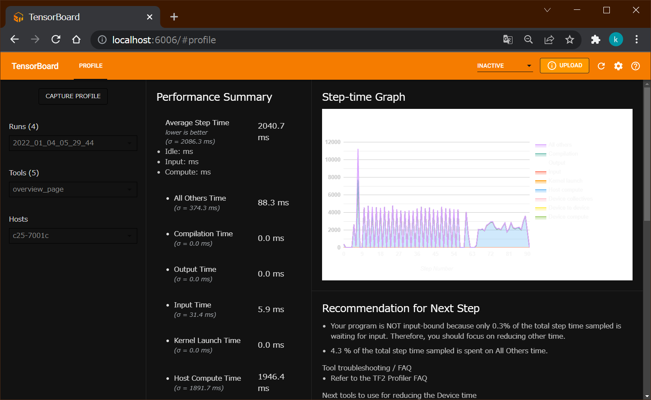Click the 'Tools (5)' label
The width and height of the screenshot is (651, 400).
[24, 173]
